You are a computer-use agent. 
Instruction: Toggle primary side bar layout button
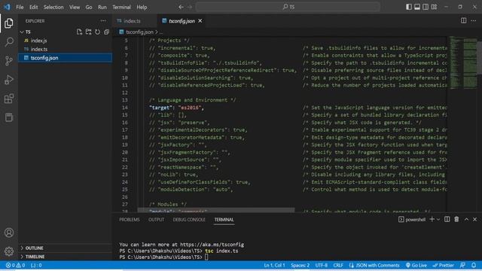pos(409,7)
